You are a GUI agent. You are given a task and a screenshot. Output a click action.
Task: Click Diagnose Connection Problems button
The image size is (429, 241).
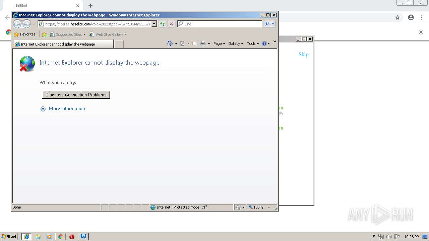76,95
